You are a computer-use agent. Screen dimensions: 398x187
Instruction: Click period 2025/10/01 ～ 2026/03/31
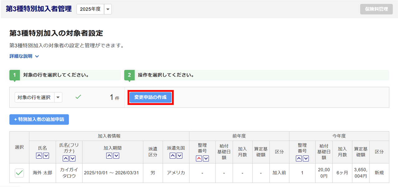pyautogui.click(x=113, y=173)
